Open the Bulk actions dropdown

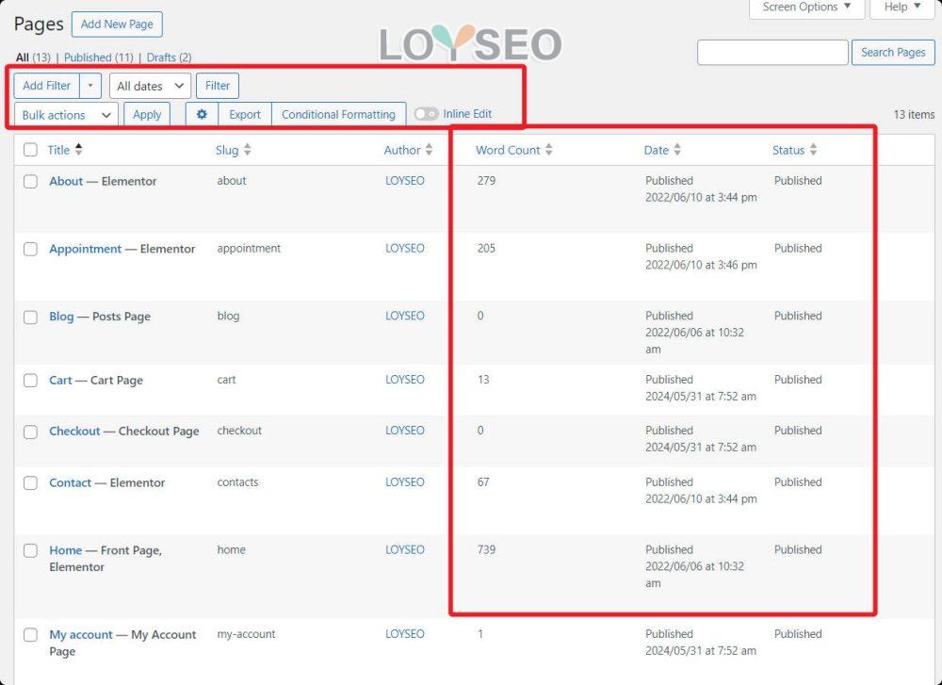point(66,115)
